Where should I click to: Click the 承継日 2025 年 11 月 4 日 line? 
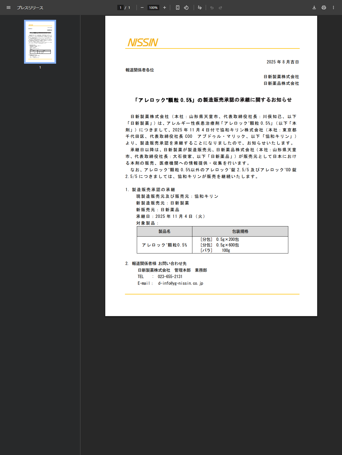(x=171, y=216)
